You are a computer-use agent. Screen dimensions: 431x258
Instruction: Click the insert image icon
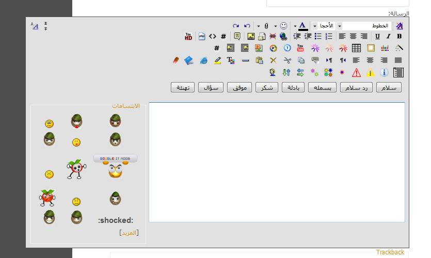coord(251,36)
